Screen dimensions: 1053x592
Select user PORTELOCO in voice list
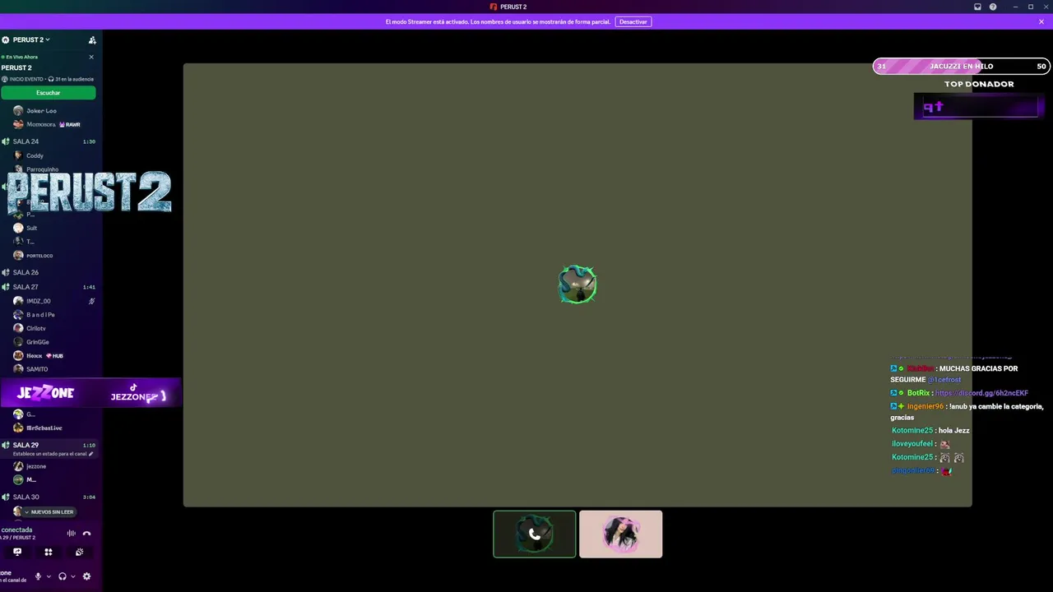click(39, 256)
